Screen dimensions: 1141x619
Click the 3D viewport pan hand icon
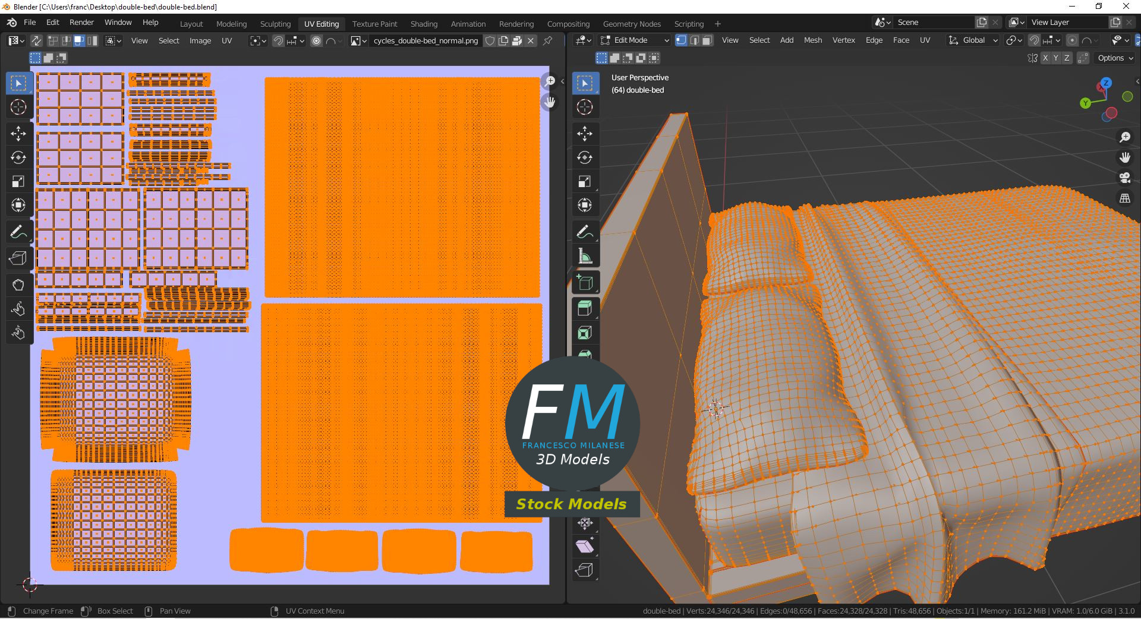point(1125,157)
